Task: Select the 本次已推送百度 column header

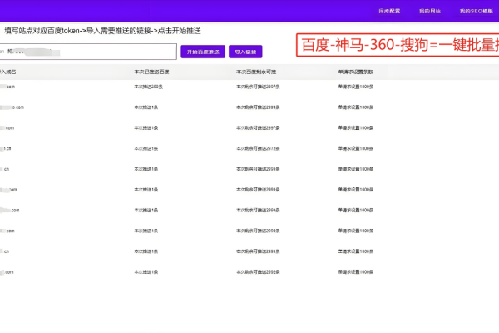Action: [x=151, y=72]
